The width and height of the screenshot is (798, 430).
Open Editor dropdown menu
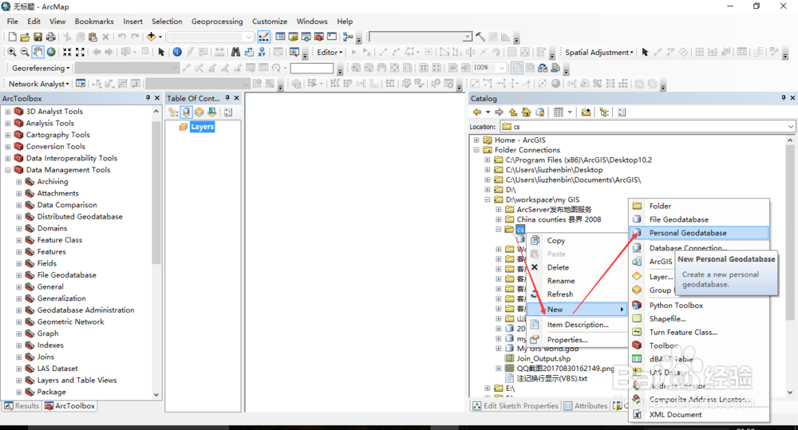pos(330,52)
